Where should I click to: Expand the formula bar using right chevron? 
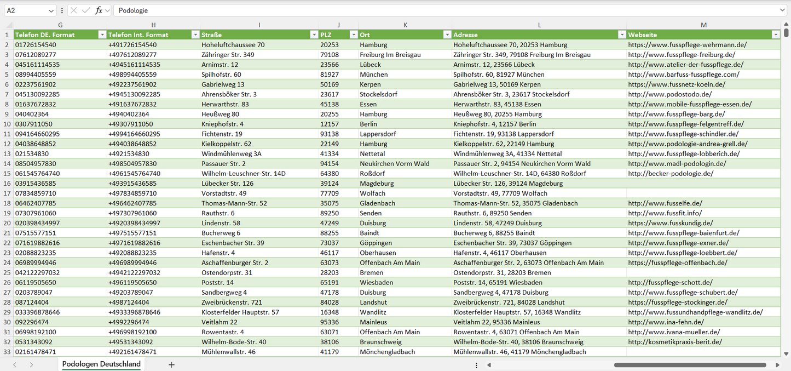(782, 10)
